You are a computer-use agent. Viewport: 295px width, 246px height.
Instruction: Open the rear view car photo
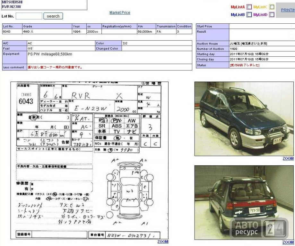coord(244,202)
